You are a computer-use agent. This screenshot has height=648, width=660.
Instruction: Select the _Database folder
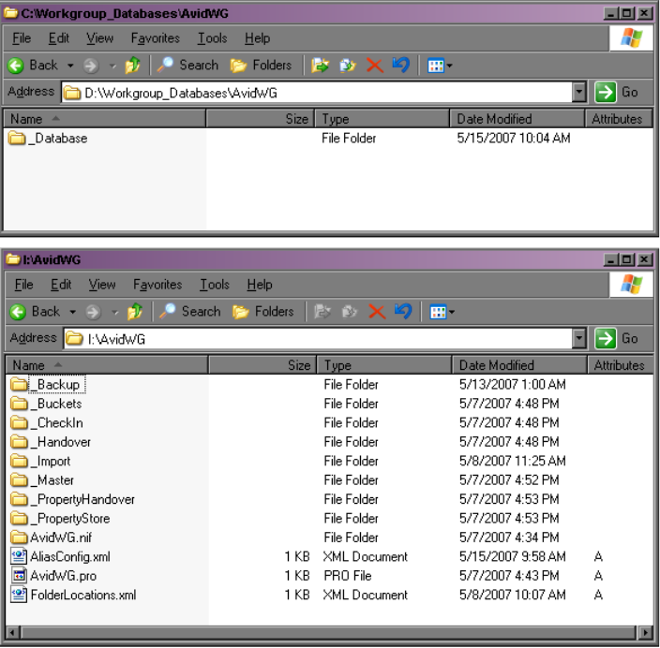click(48, 139)
